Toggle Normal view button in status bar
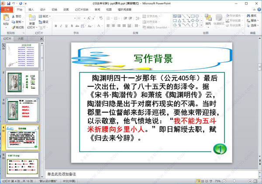 [198, 181]
